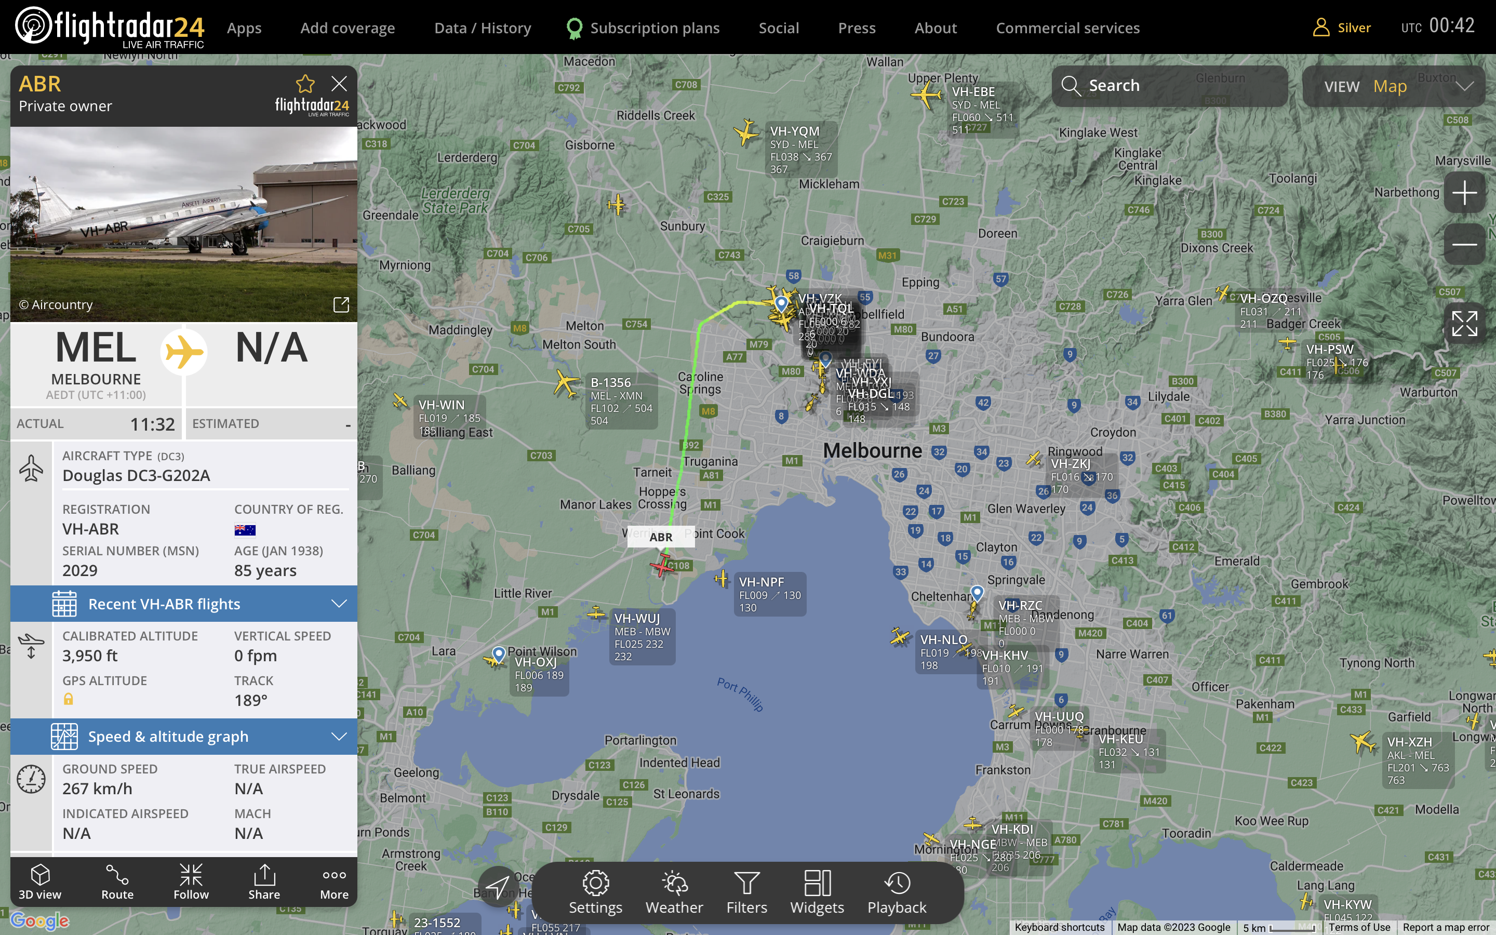Zoom in the map with plus button
This screenshot has height=935, width=1496.
pos(1464,193)
